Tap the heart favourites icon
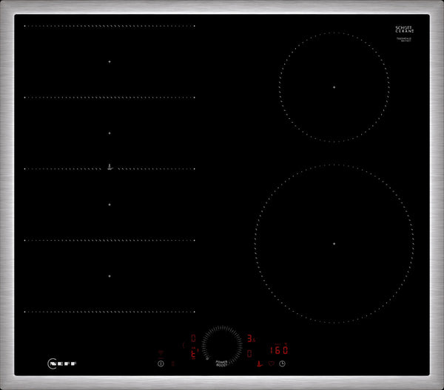This screenshot has width=444, height=390. [x=271, y=363]
